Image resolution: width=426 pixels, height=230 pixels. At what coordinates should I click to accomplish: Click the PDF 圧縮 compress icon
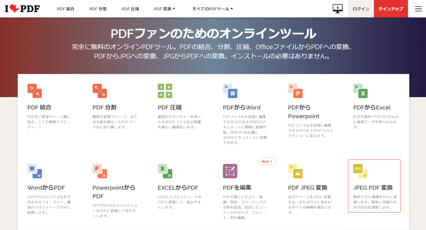[x=165, y=91]
